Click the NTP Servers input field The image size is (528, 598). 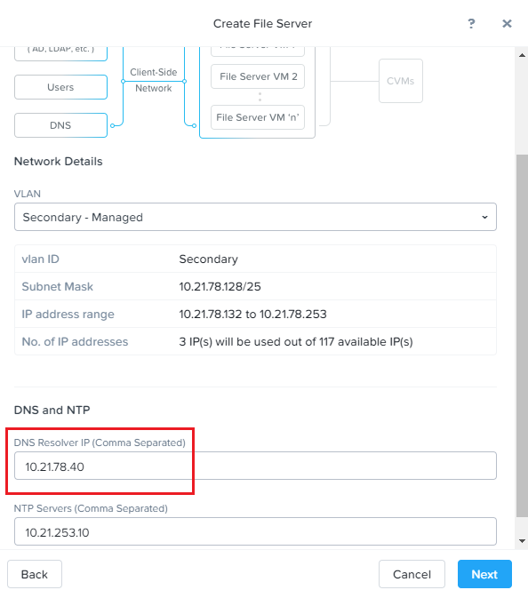coord(255,531)
